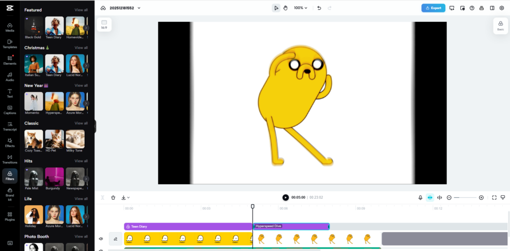Expand the project name dropdown arrow
This screenshot has height=251, width=510.
pos(139,8)
